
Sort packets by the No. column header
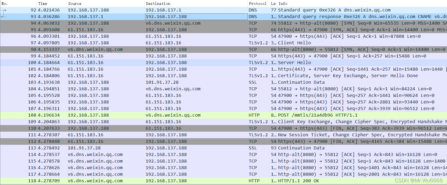pos(5,4)
